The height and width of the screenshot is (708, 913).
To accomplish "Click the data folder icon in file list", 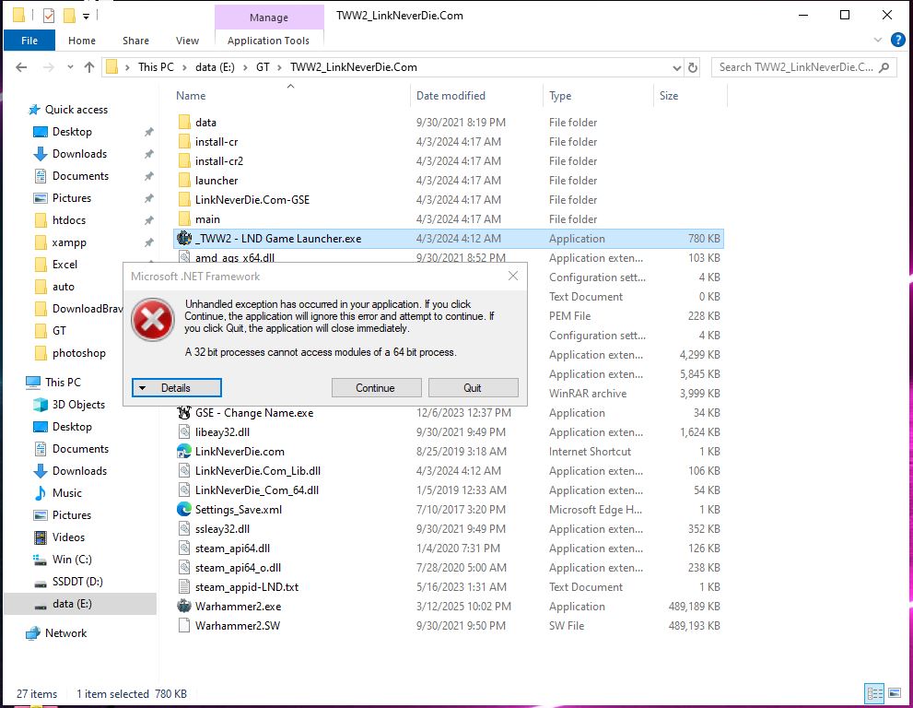I will (x=184, y=122).
